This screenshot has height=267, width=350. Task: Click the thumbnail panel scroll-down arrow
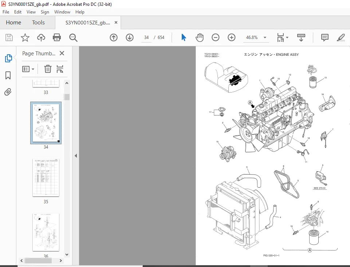(67, 254)
